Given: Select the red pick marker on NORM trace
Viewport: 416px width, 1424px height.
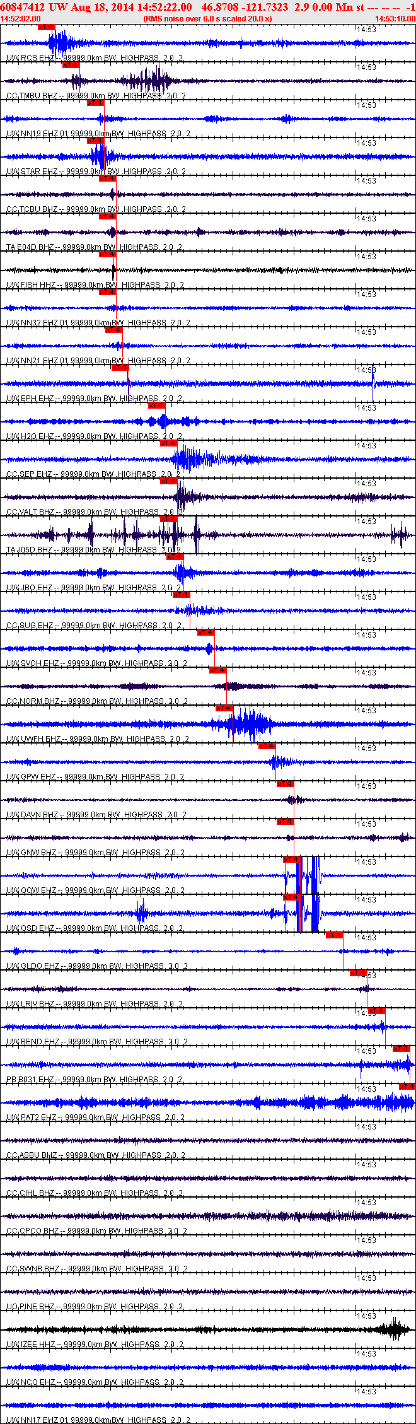Looking at the screenshot, I should 218,670.
